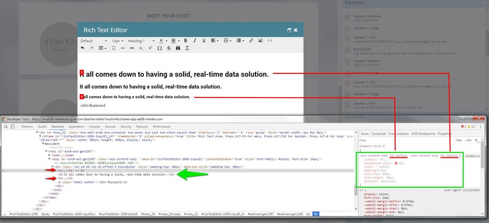
Task: Open the special character Omega tool
Action: (x=160, y=48)
